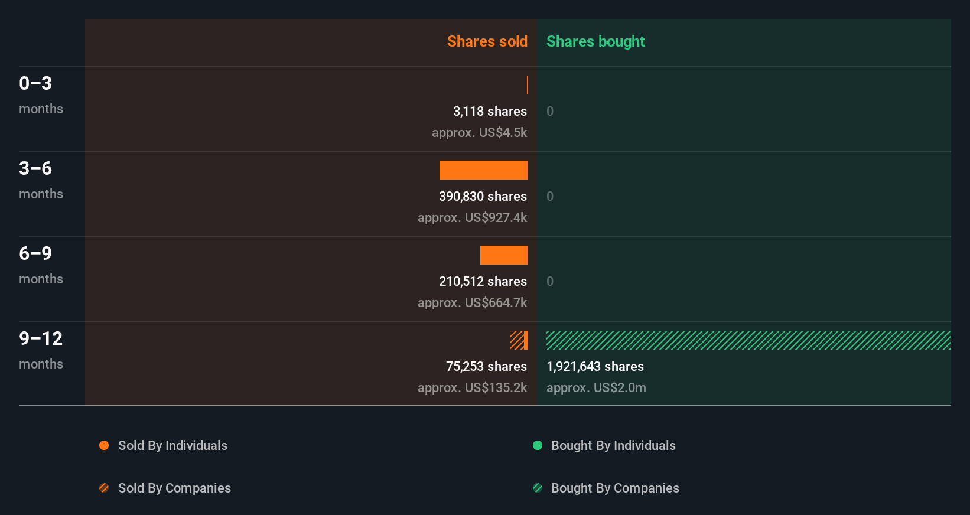The height and width of the screenshot is (515, 970).
Task: Click the solid orange 9–12 months individuals-sold bar
Action: pyautogui.click(x=526, y=340)
